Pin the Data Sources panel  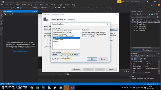coord(35,11)
